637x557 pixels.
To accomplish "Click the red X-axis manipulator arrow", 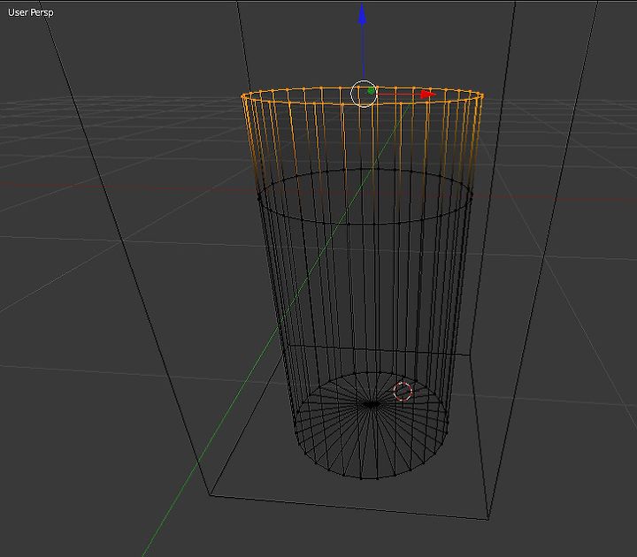I will click(x=428, y=95).
